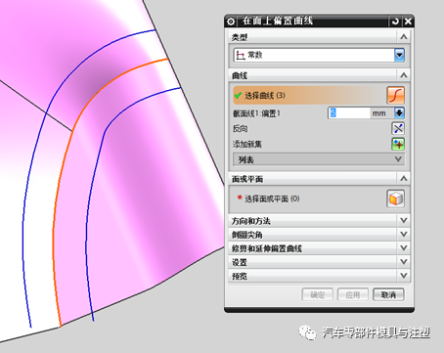Collapse the 类型 section
This screenshot has width=444, height=353.
[x=404, y=37]
